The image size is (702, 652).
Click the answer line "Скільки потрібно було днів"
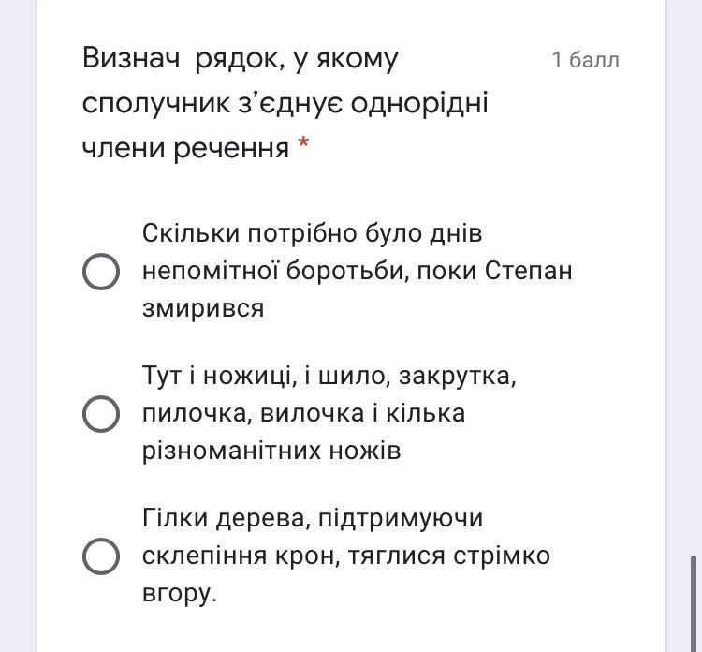pos(312,233)
